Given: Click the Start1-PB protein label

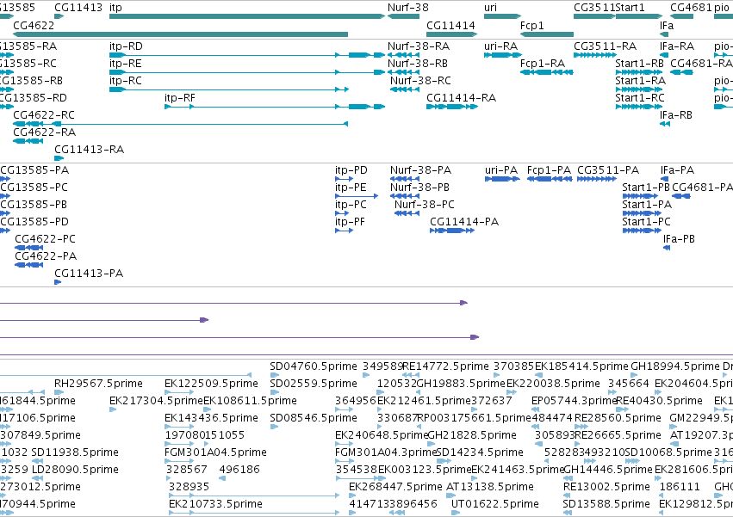Looking at the screenshot, I should 646,188.
